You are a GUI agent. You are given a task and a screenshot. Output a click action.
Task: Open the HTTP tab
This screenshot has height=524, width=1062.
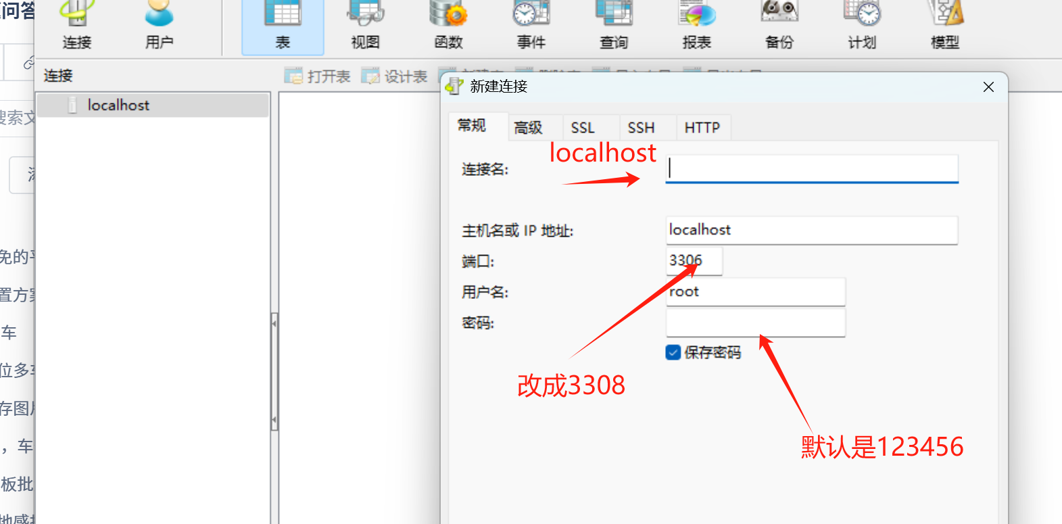click(x=702, y=127)
